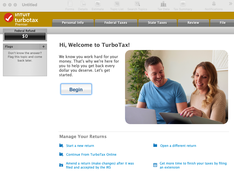Open Continue From TurboTax Online link

pyautogui.click(x=91, y=155)
